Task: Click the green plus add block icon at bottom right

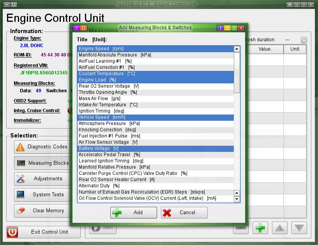Action: pyautogui.click(x=260, y=228)
